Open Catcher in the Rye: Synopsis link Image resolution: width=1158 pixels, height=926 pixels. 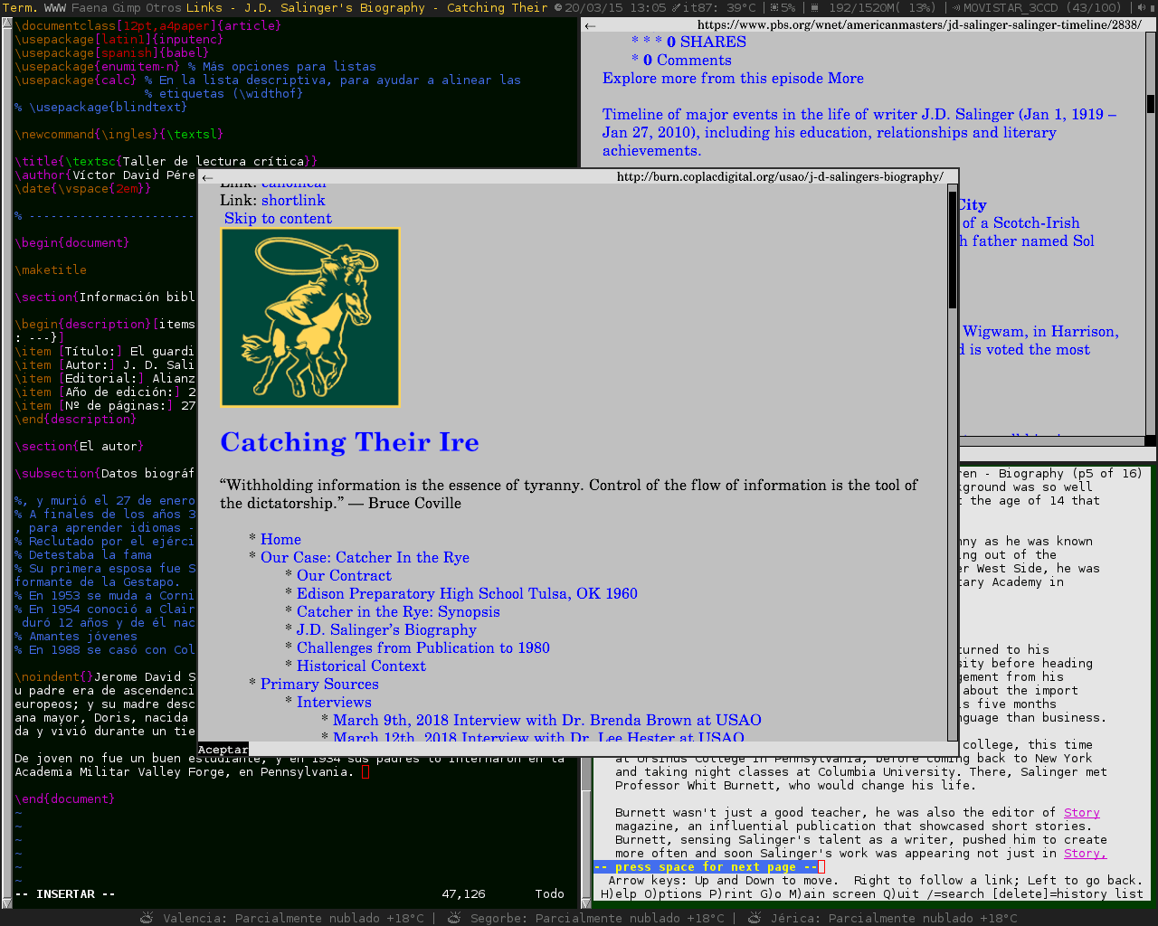tap(398, 612)
